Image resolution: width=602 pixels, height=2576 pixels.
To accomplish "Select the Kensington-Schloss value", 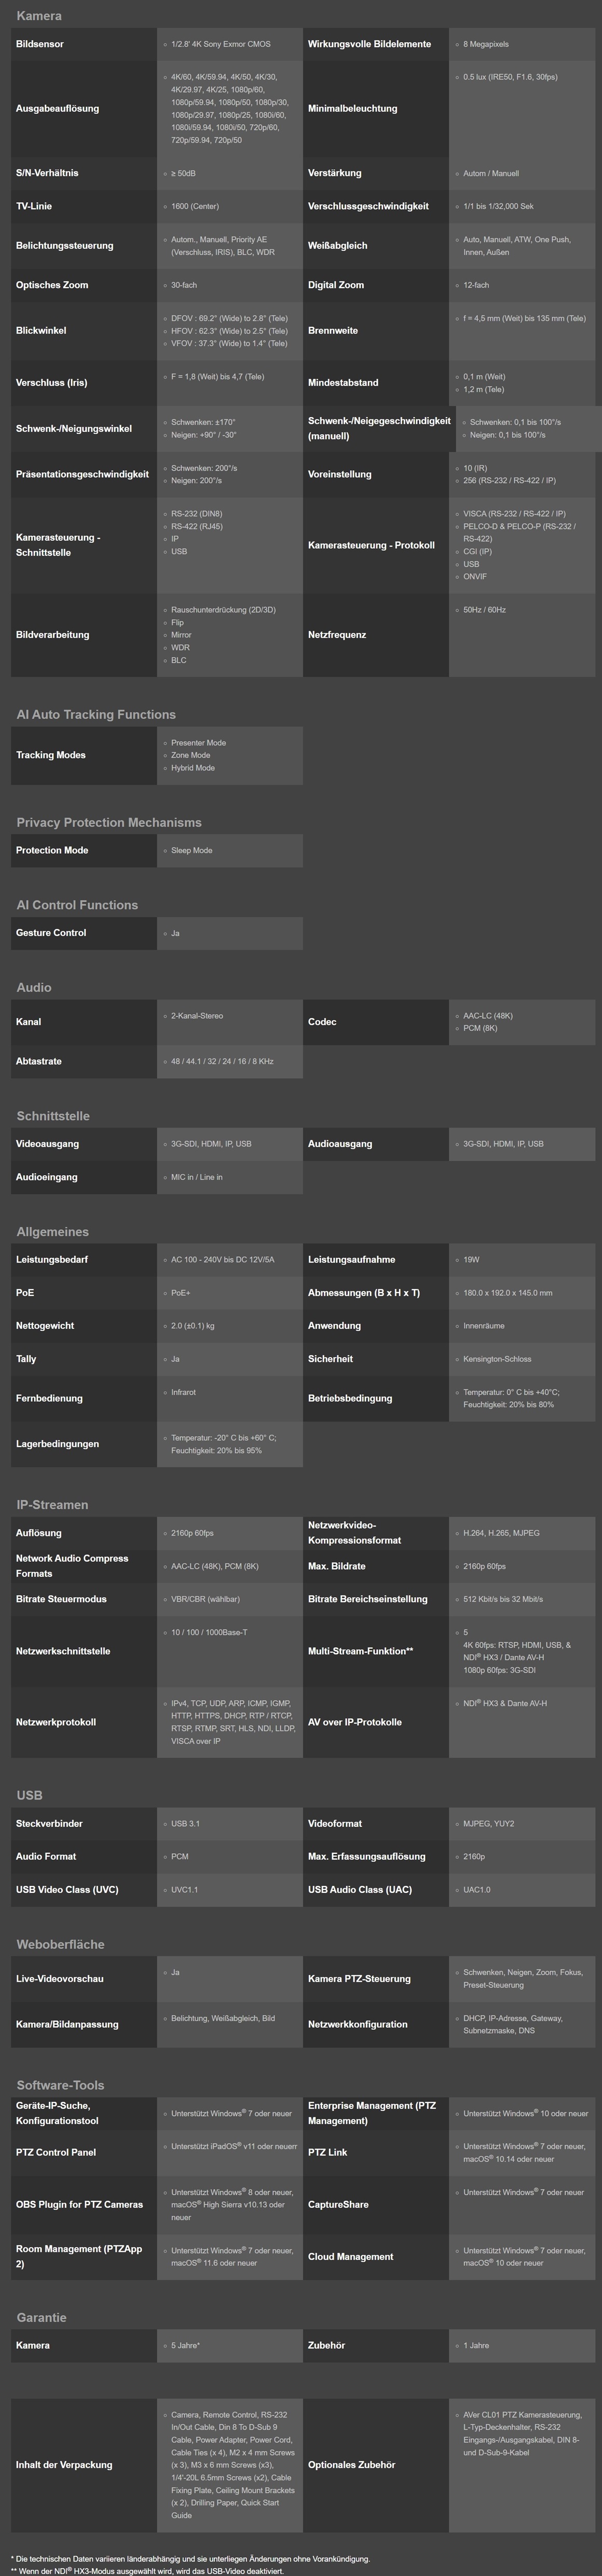I will coord(497,1358).
